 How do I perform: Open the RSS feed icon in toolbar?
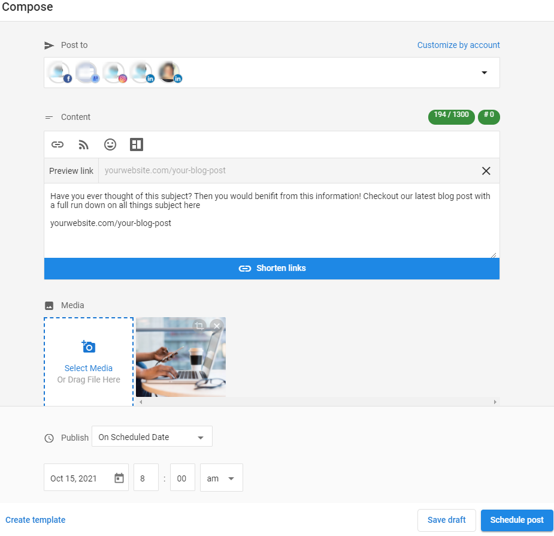click(83, 144)
